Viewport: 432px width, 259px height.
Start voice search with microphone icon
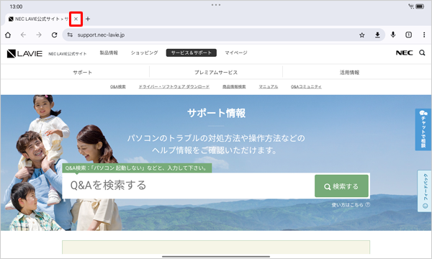point(393,35)
